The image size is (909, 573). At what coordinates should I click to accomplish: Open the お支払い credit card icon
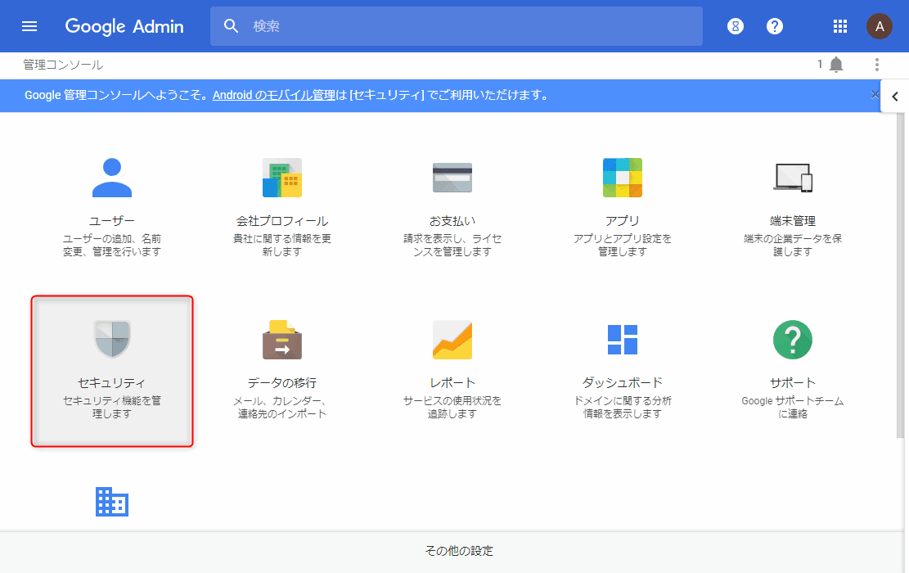[452, 178]
